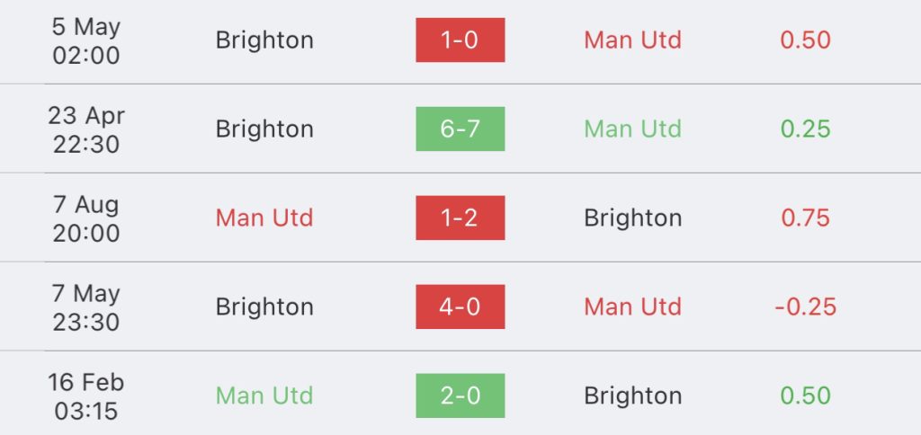The height and width of the screenshot is (435, 921).
Task: Click Brighton in the 5 May match
Action: click(x=264, y=40)
